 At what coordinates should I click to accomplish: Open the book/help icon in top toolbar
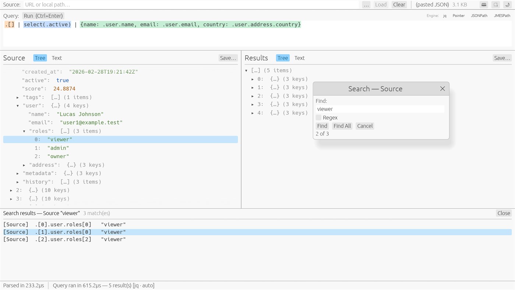click(484, 5)
